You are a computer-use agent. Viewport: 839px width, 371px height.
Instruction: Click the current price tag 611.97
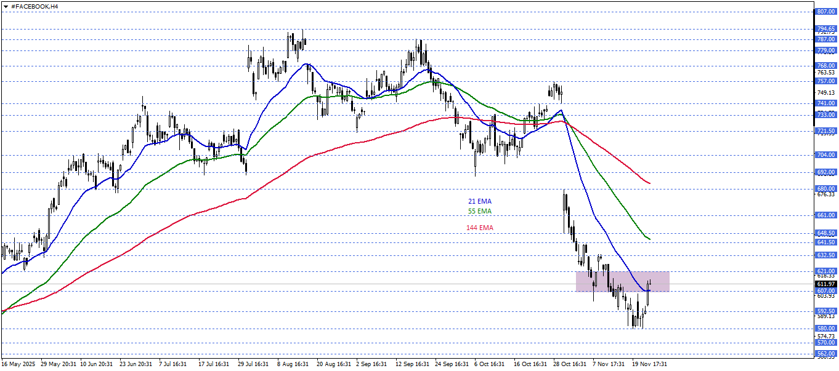tap(825, 284)
